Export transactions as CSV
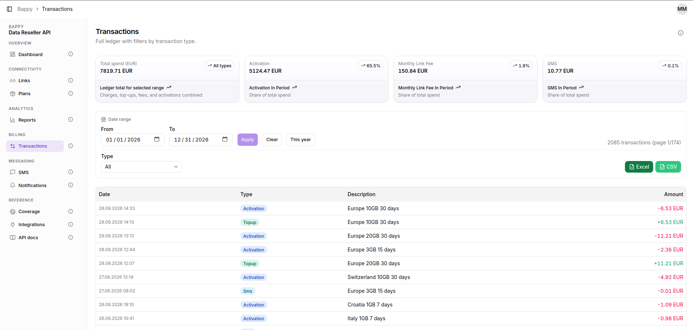This screenshot has width=693, height=330. point(668,167)
